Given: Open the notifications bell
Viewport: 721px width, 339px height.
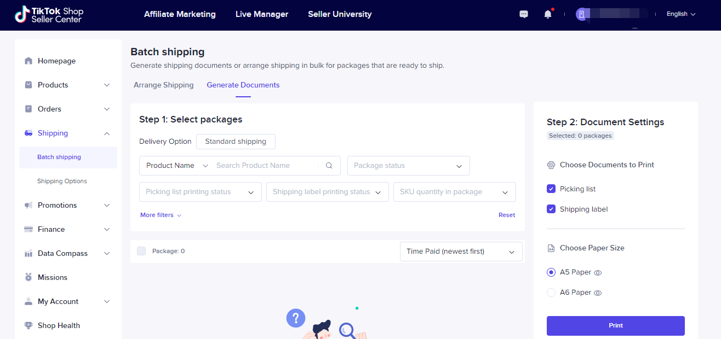Looking at the screenshot, I should coord(547,14).
